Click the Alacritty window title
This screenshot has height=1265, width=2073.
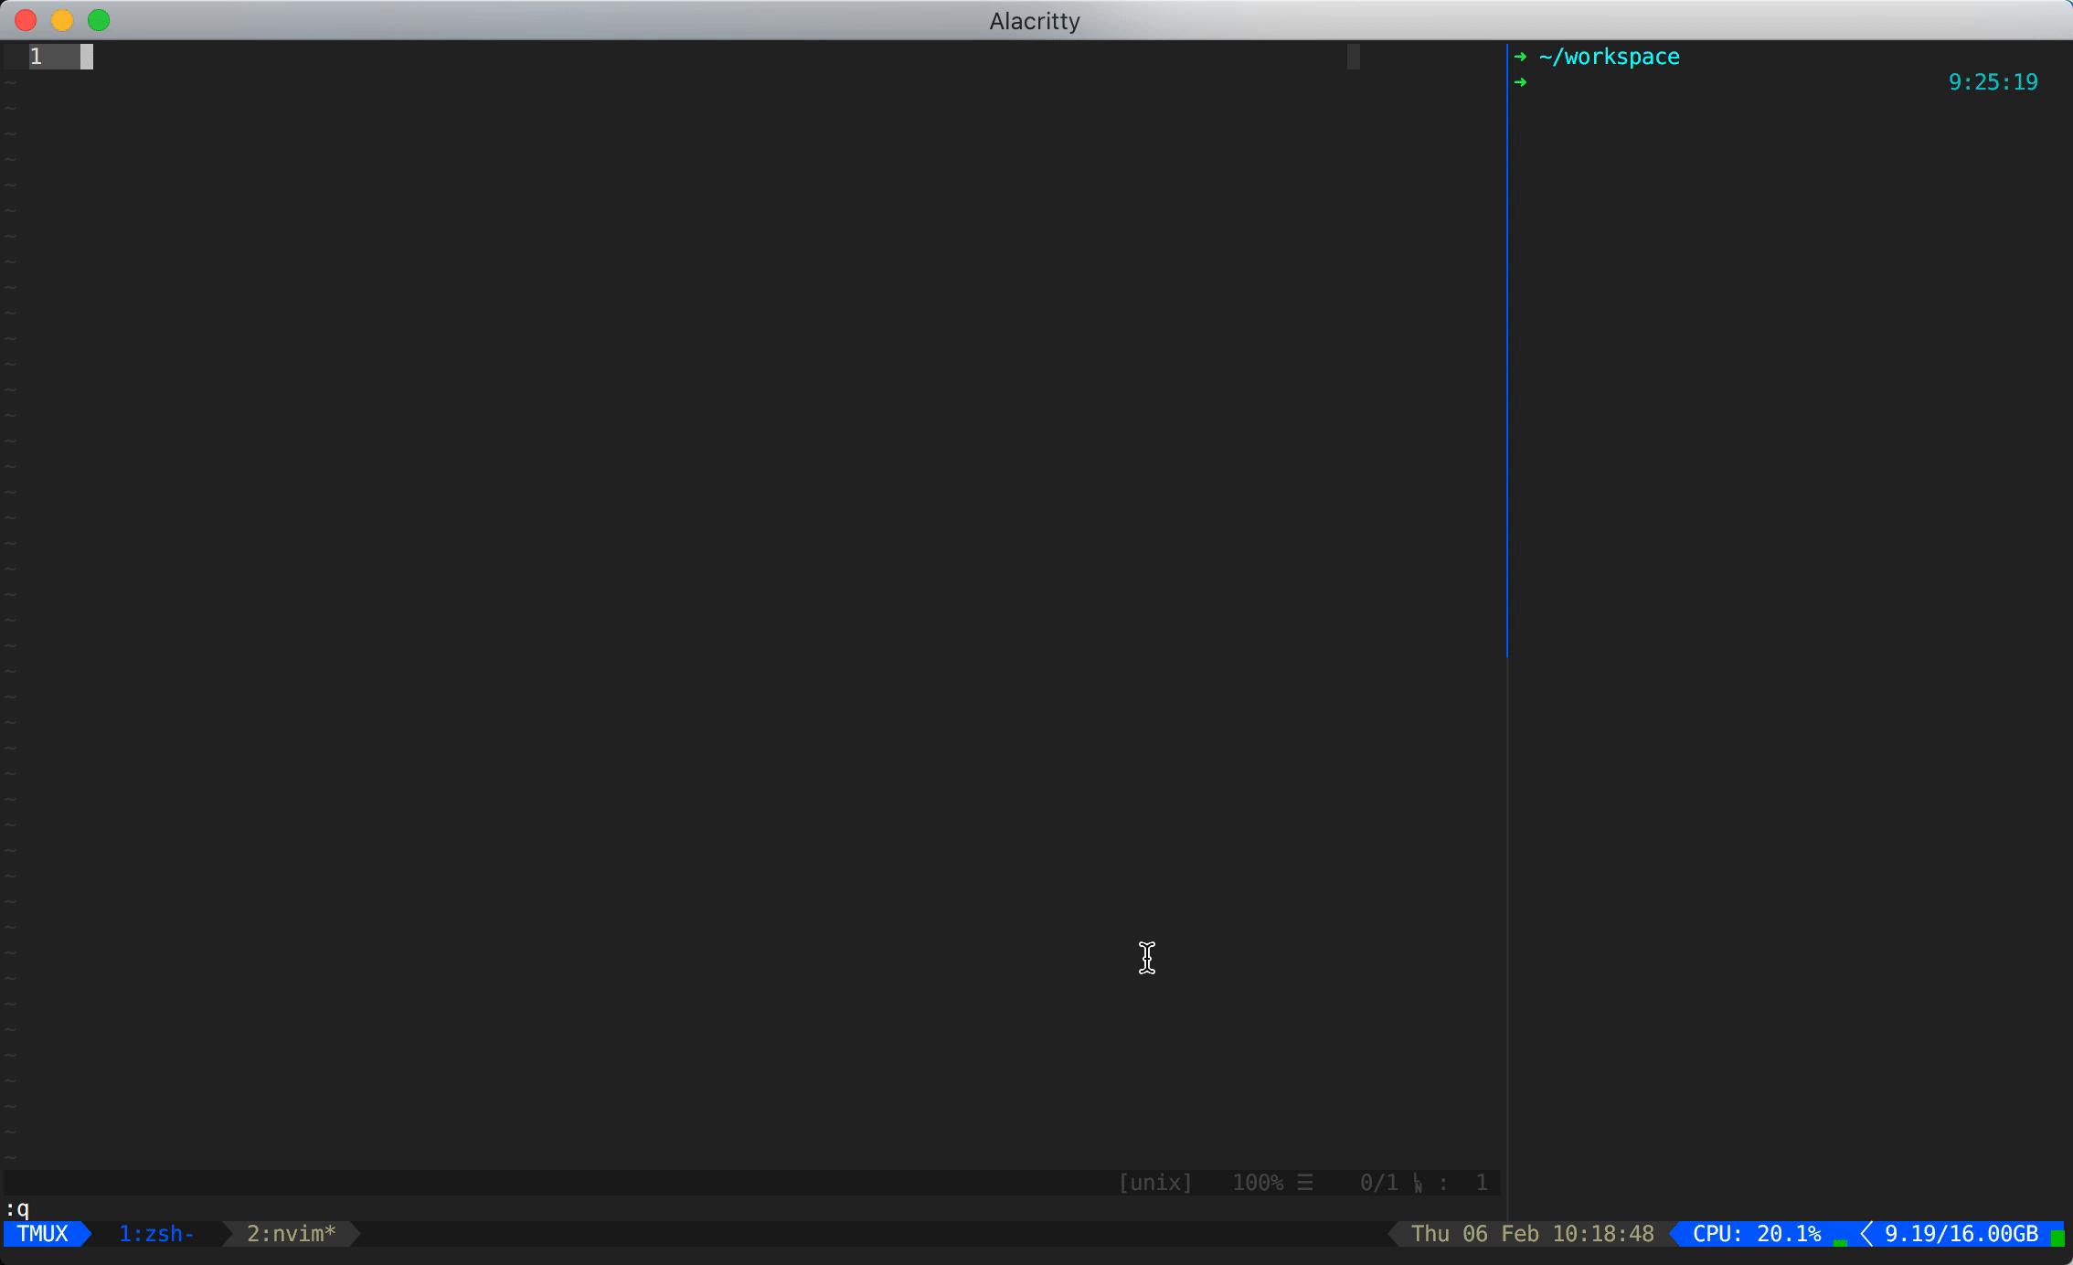pyautogui.click(x=1035, y=21)
